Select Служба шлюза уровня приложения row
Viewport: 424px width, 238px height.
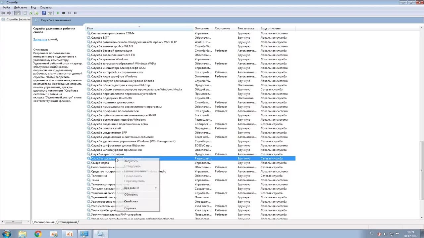[191, 150]
